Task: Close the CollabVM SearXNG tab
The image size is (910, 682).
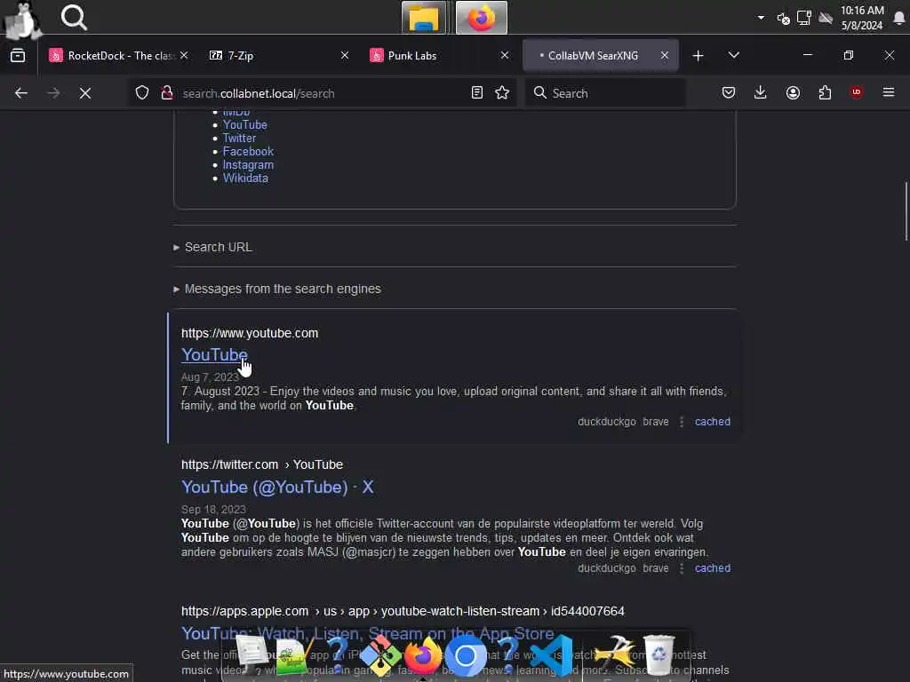Action: tap(665, 55)
